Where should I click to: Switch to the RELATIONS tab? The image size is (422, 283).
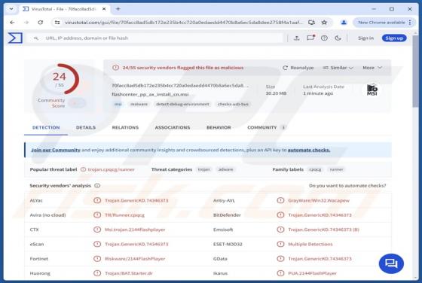pos(125,127)
